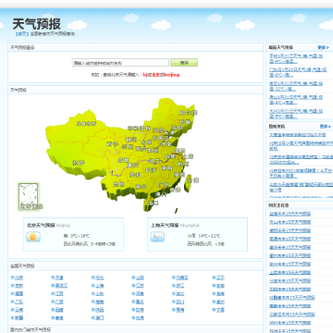Image resolution: width=333 pixels, height=333 pixels.
Task: Open 福建 in the province list
Action: tap(18, 294)
